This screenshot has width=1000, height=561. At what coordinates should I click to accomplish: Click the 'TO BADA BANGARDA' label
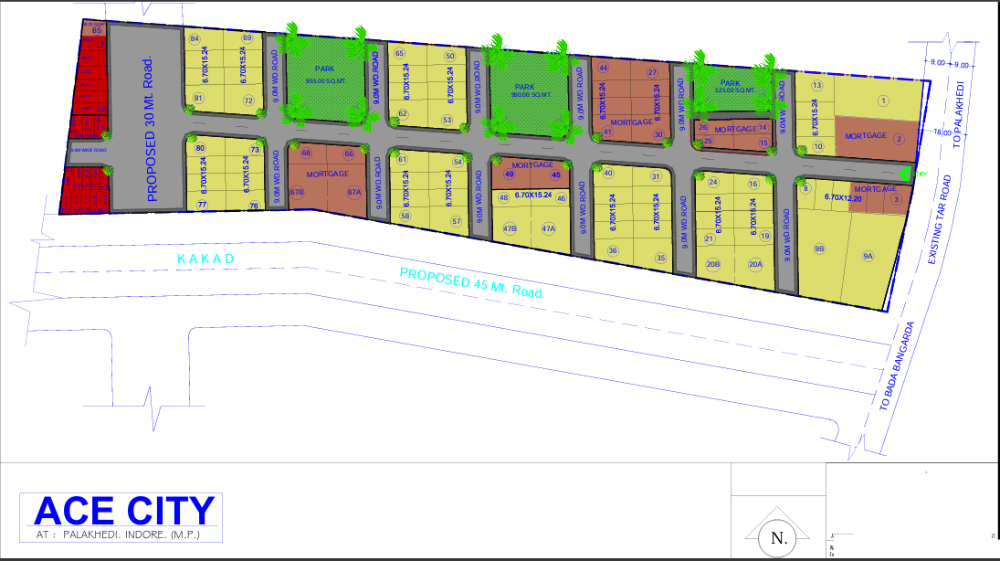[x=897, y=365]
